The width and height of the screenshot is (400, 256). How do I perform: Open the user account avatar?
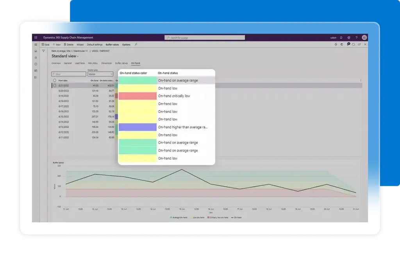pos(364,37)
